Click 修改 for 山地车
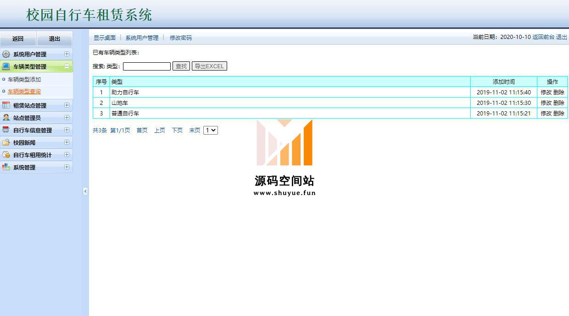Screen dimensions: 569x316 [x=546, y=103]
